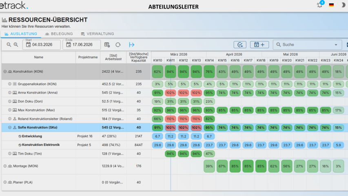Image resolution: width=348 pixels, height=196 pixels.
Task: Click Sofie Konstruktion's person icon
Action: click(15, 127)
